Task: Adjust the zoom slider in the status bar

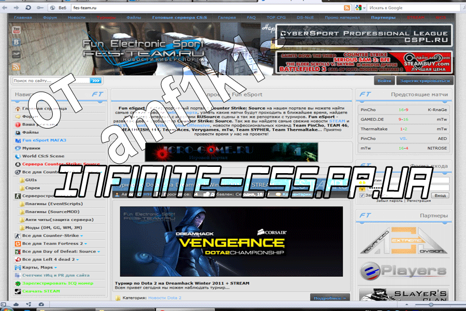Action: (431, 304)
